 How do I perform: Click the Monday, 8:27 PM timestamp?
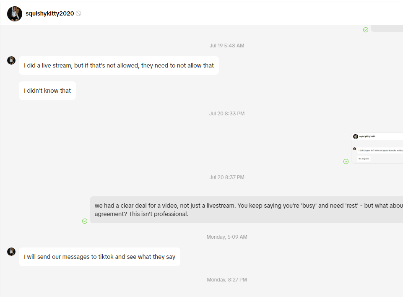(226, 280)
